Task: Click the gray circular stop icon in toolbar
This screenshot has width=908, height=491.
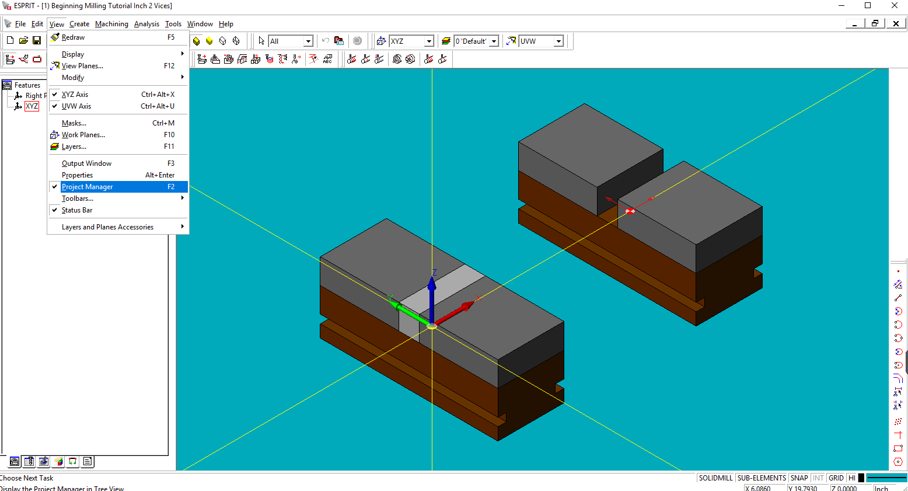Action: pos(358,41)
